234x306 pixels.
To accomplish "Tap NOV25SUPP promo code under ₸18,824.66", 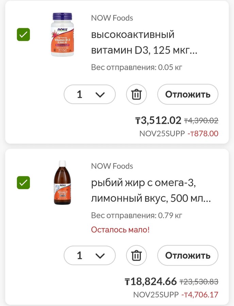I will point(155,294).
